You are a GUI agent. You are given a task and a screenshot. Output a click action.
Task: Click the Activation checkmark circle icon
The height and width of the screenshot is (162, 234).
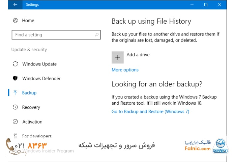point(15,122)
